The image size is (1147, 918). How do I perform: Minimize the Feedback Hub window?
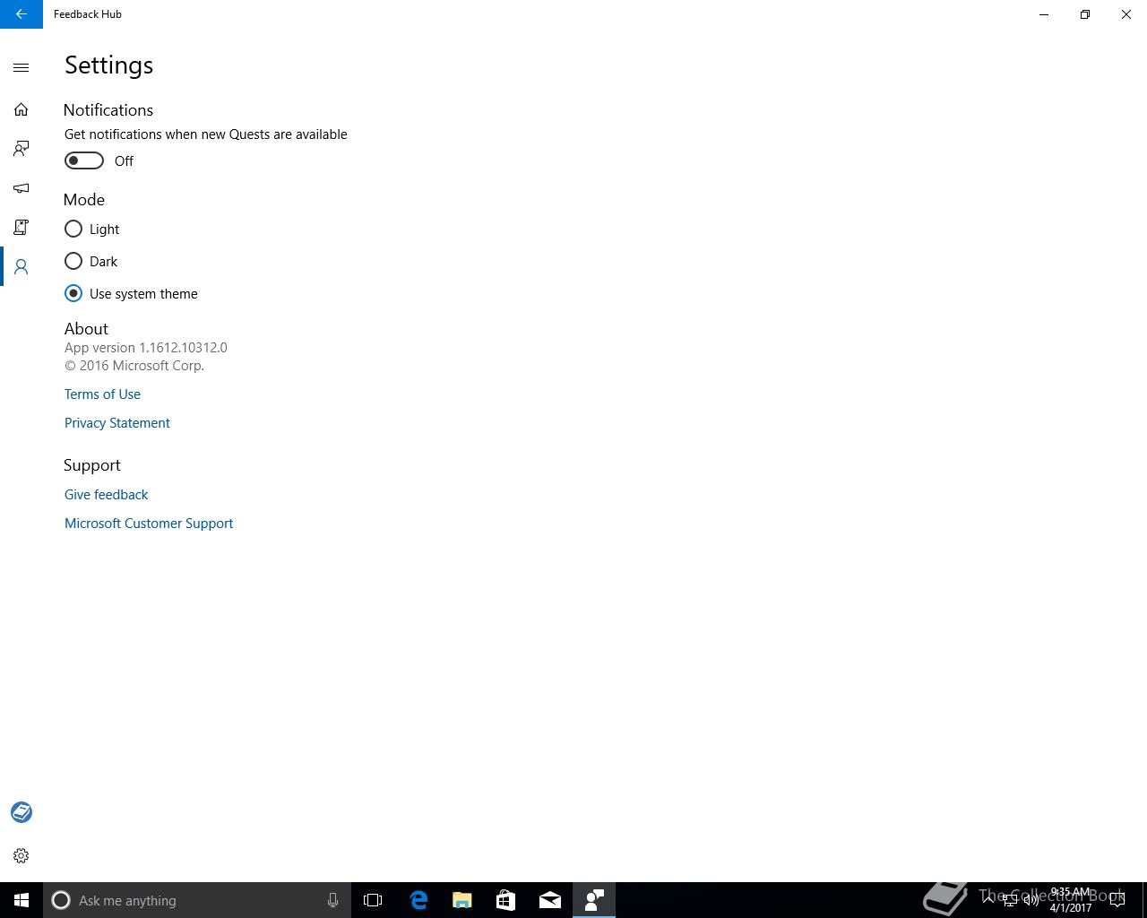pos(1044,14)
